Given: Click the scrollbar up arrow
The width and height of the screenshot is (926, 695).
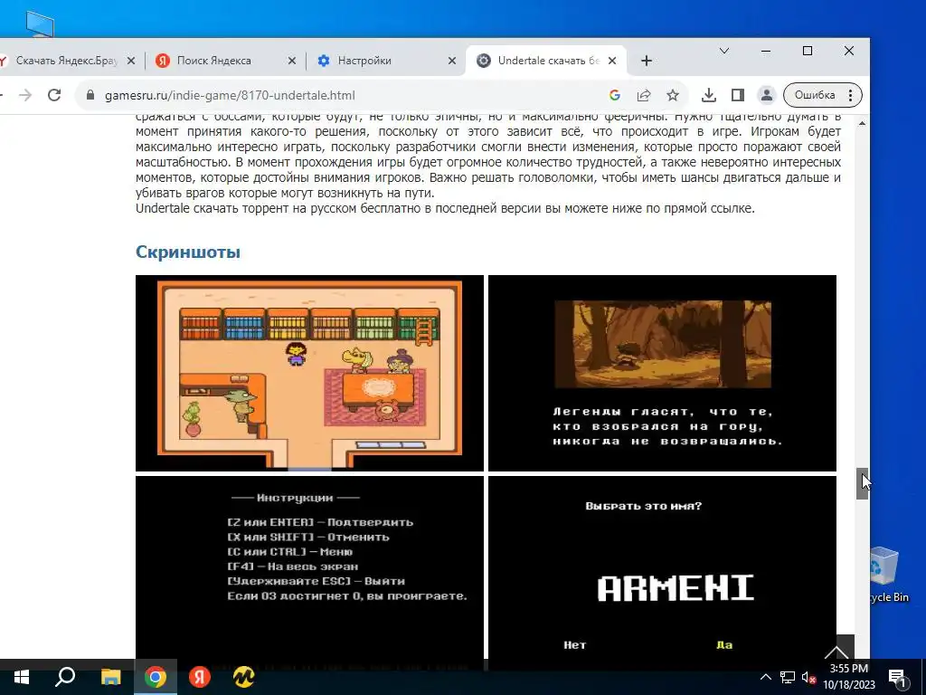Looking at the screenshot, I should click(862, 123).
